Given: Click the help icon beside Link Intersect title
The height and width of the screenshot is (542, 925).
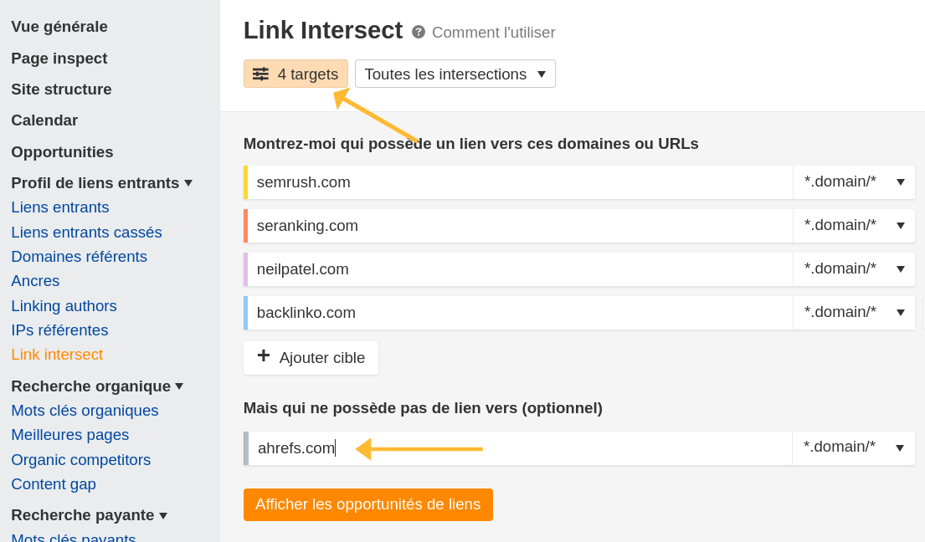Looking at the screenshot, I should (x=417, y=32).
